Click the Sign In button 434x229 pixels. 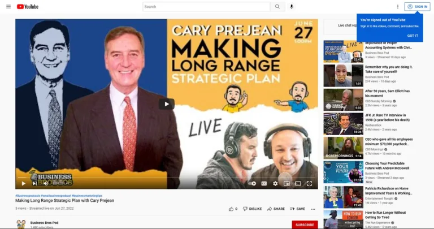pos(417,7)
